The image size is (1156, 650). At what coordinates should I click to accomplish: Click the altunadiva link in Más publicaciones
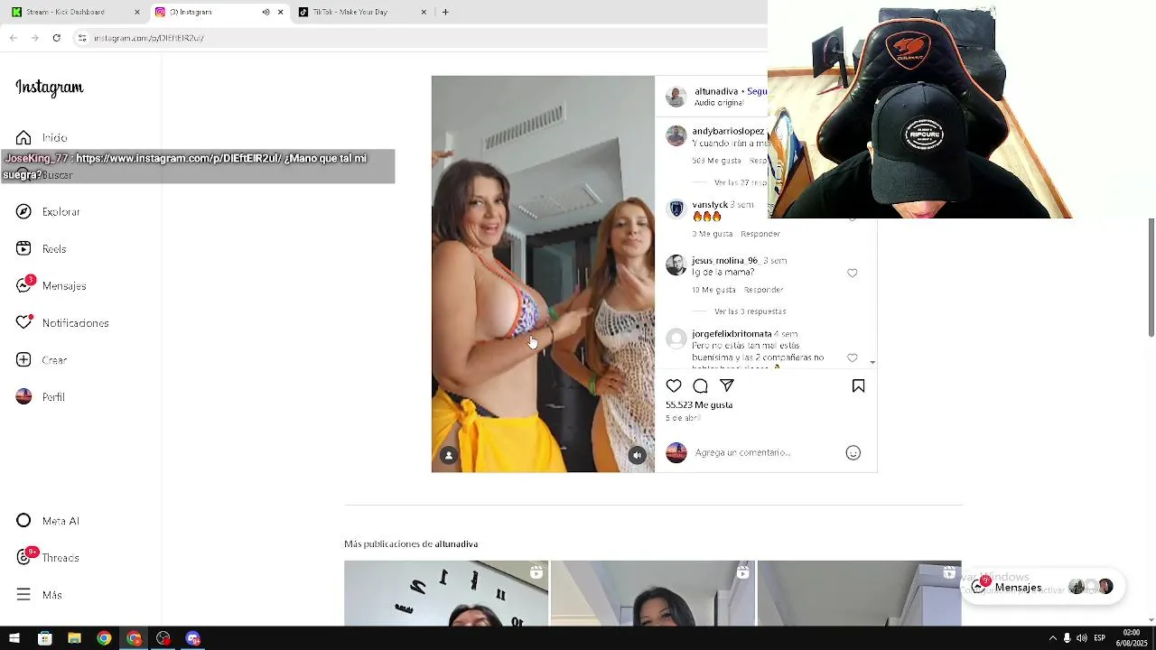(456, 543)
